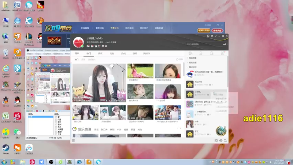Click the orange question-mark taskbar icon
This screenshot has width=293, height=165.
[89, 162]
